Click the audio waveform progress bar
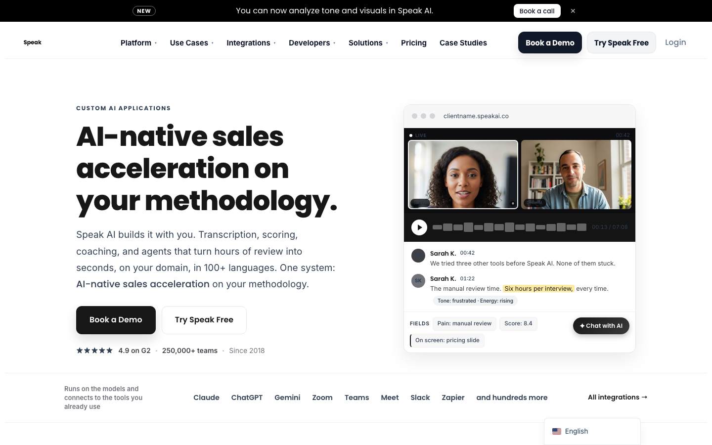 coord(509,227)
